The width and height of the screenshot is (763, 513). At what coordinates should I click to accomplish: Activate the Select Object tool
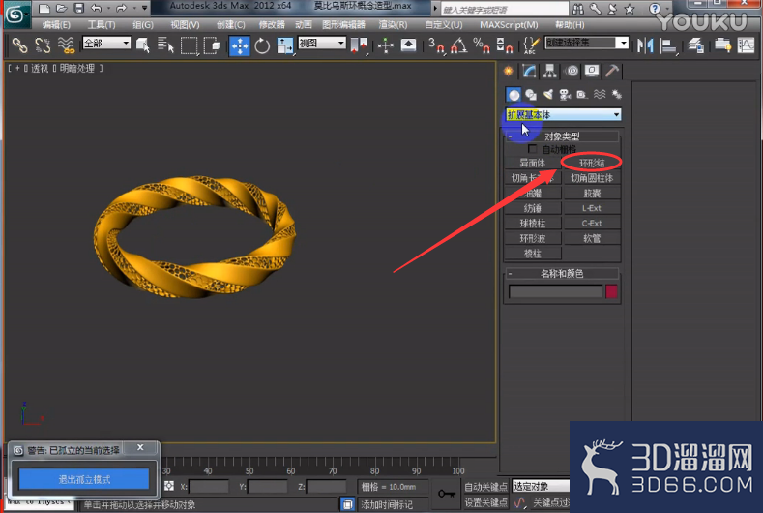pyautogui.click(x=142, y=45)
